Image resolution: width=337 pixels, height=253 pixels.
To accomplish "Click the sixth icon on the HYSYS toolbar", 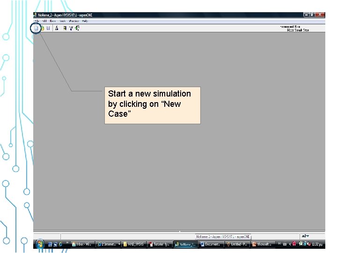I will point(71,28).
